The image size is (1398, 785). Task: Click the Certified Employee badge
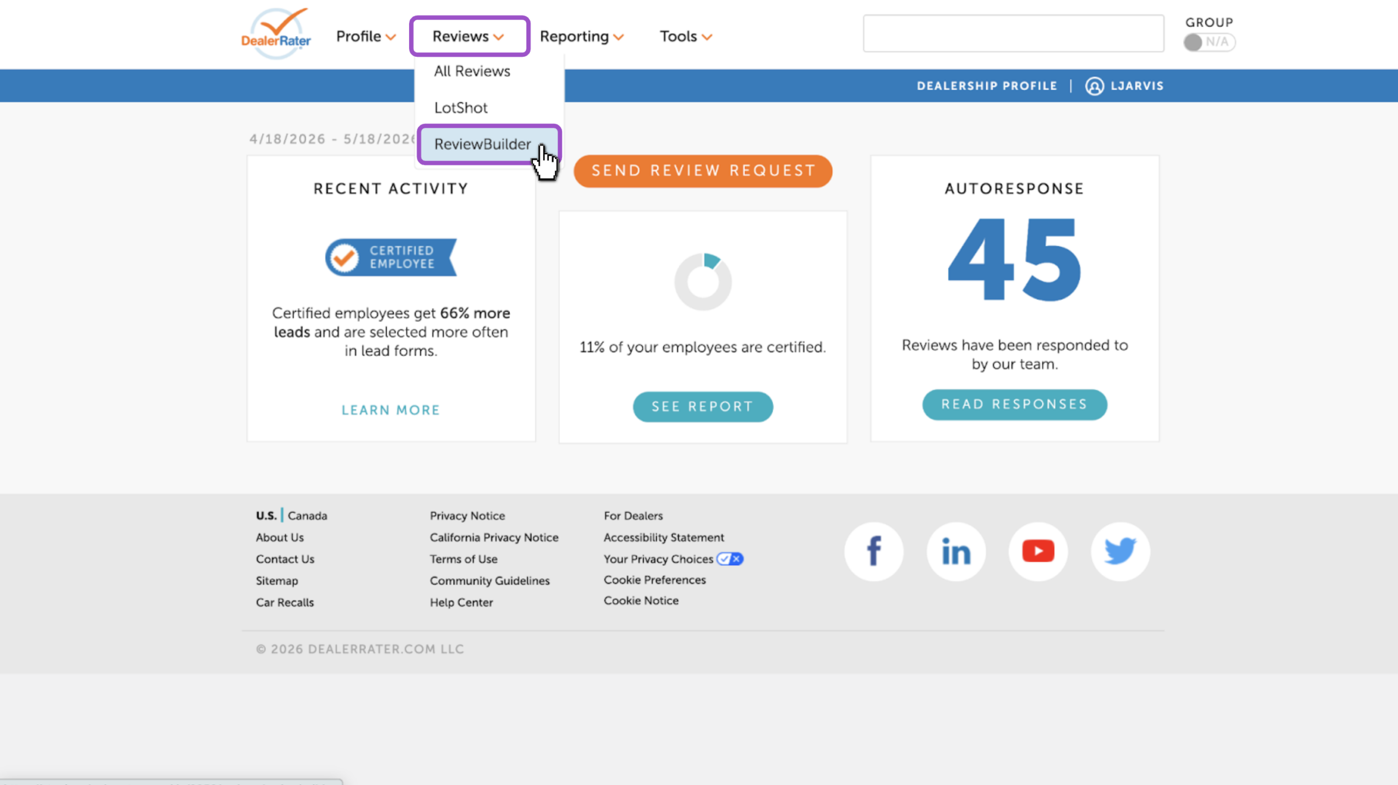click(391, 257)
